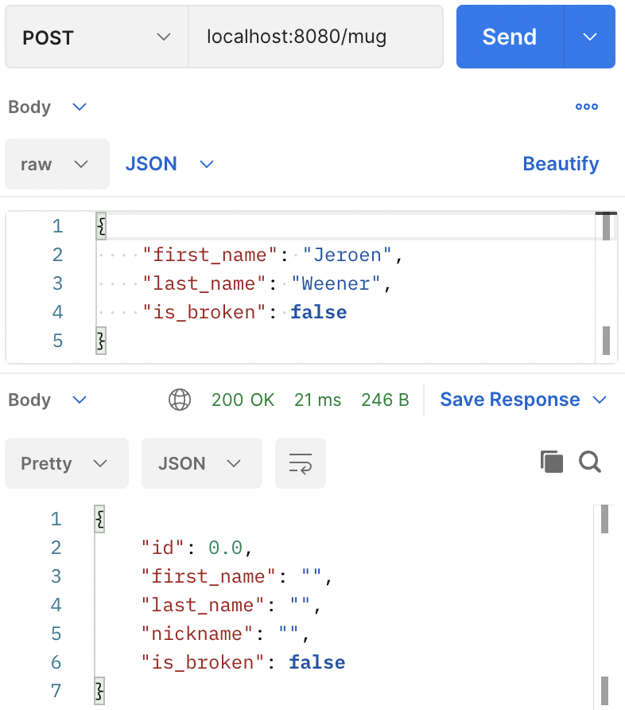Edit the localhost:8080/mug URL field
Image resolution: width=625 pixels, height=710 pixels.
(x=315, y=37)
